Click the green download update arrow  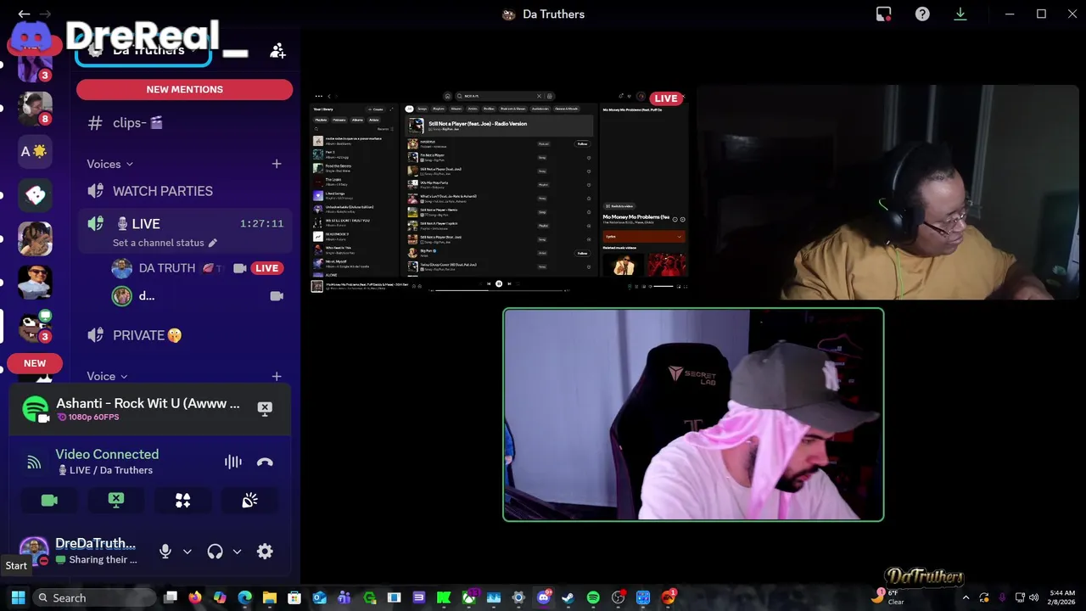tap(960, 14)
